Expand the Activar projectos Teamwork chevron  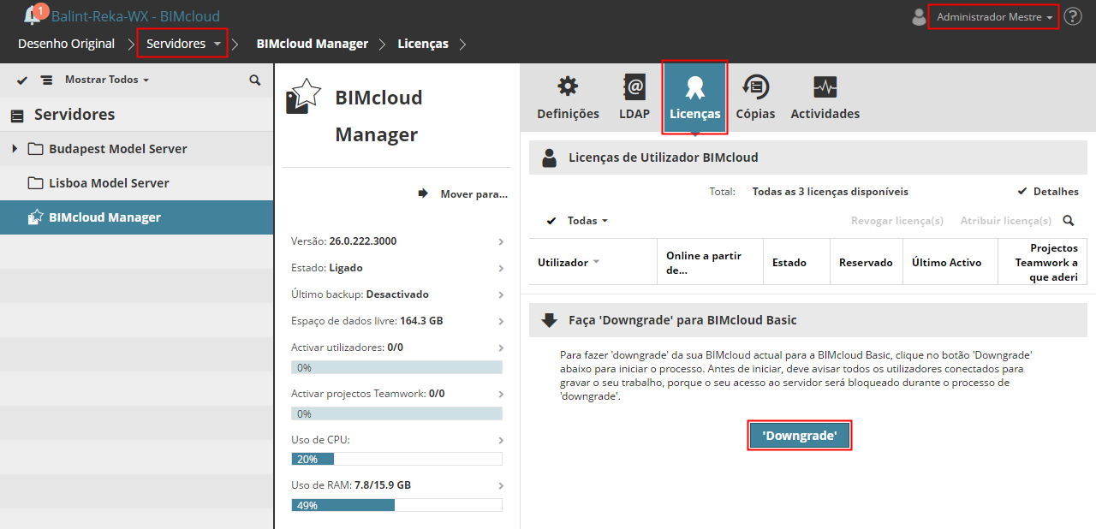502,395
